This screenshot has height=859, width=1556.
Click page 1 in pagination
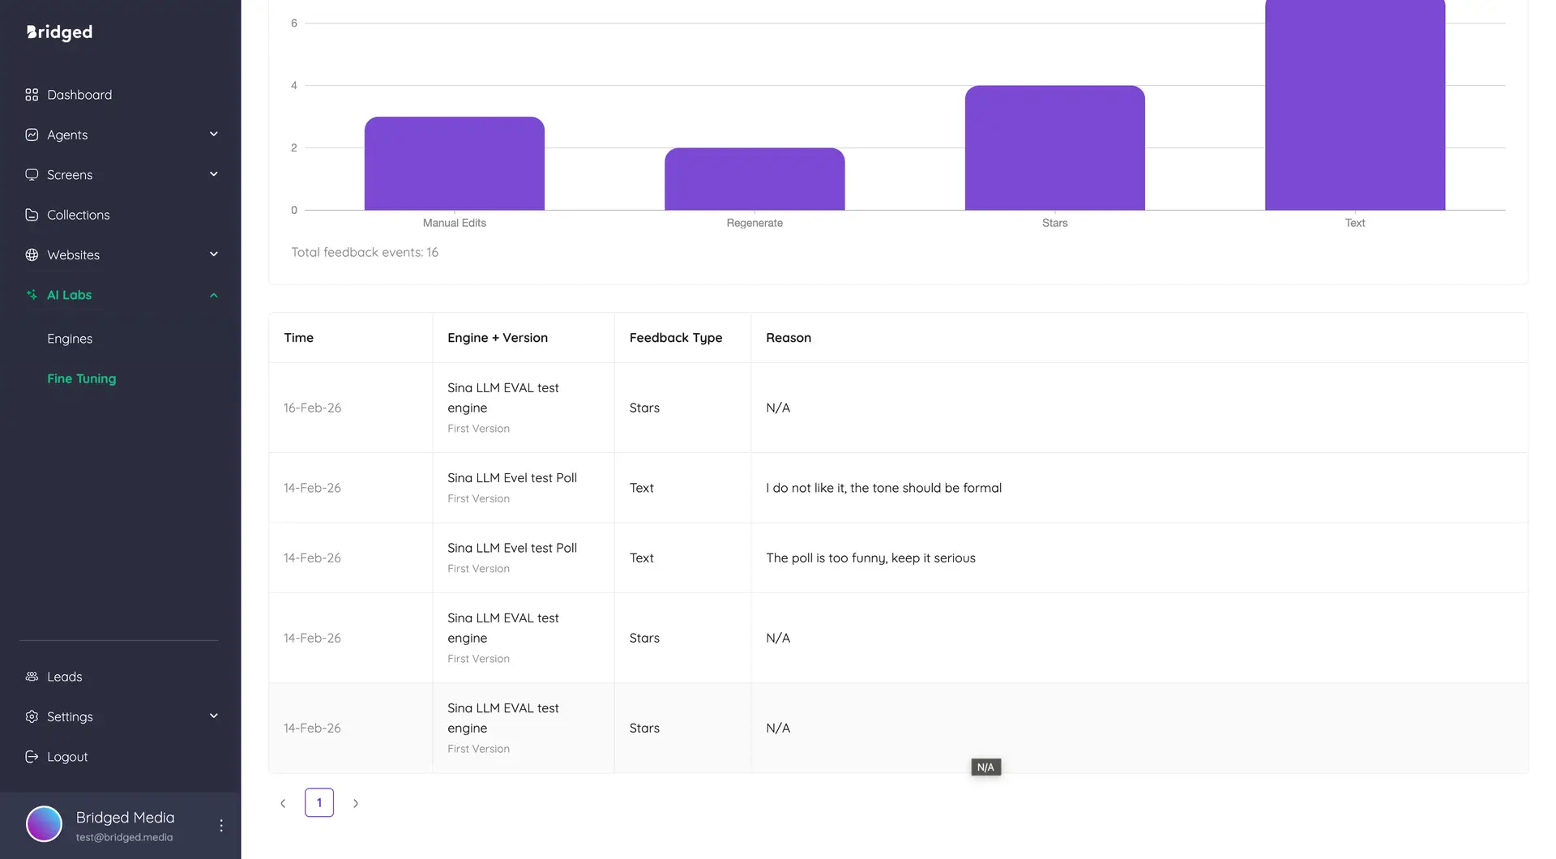pos(319,802)
